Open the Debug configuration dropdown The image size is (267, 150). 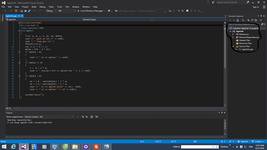pos(51,11)
